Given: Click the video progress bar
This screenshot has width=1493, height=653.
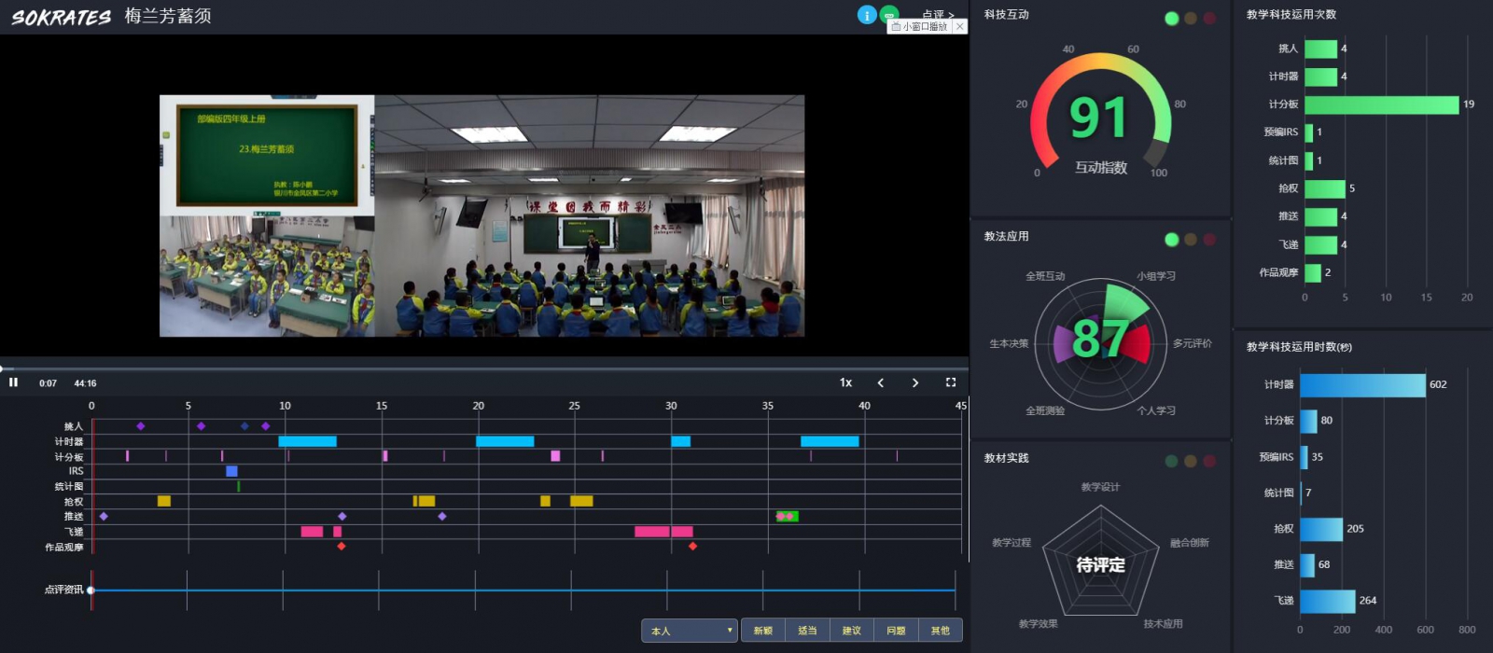Looking at the screenshot, I should [467, 369].
